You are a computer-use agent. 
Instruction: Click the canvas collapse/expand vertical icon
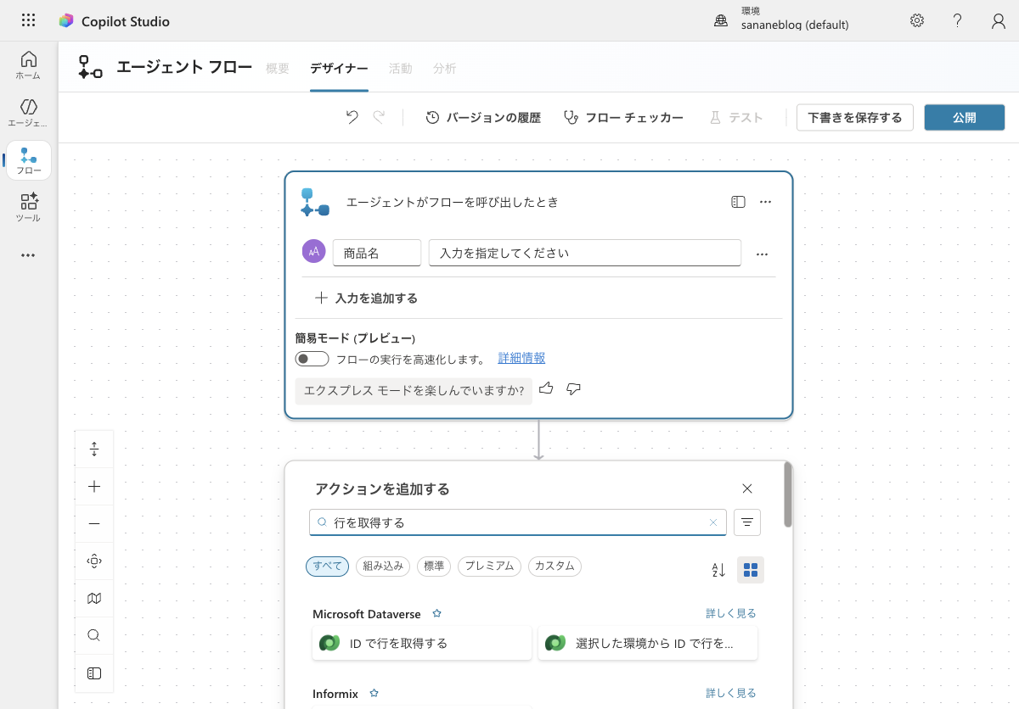(94, 449)
